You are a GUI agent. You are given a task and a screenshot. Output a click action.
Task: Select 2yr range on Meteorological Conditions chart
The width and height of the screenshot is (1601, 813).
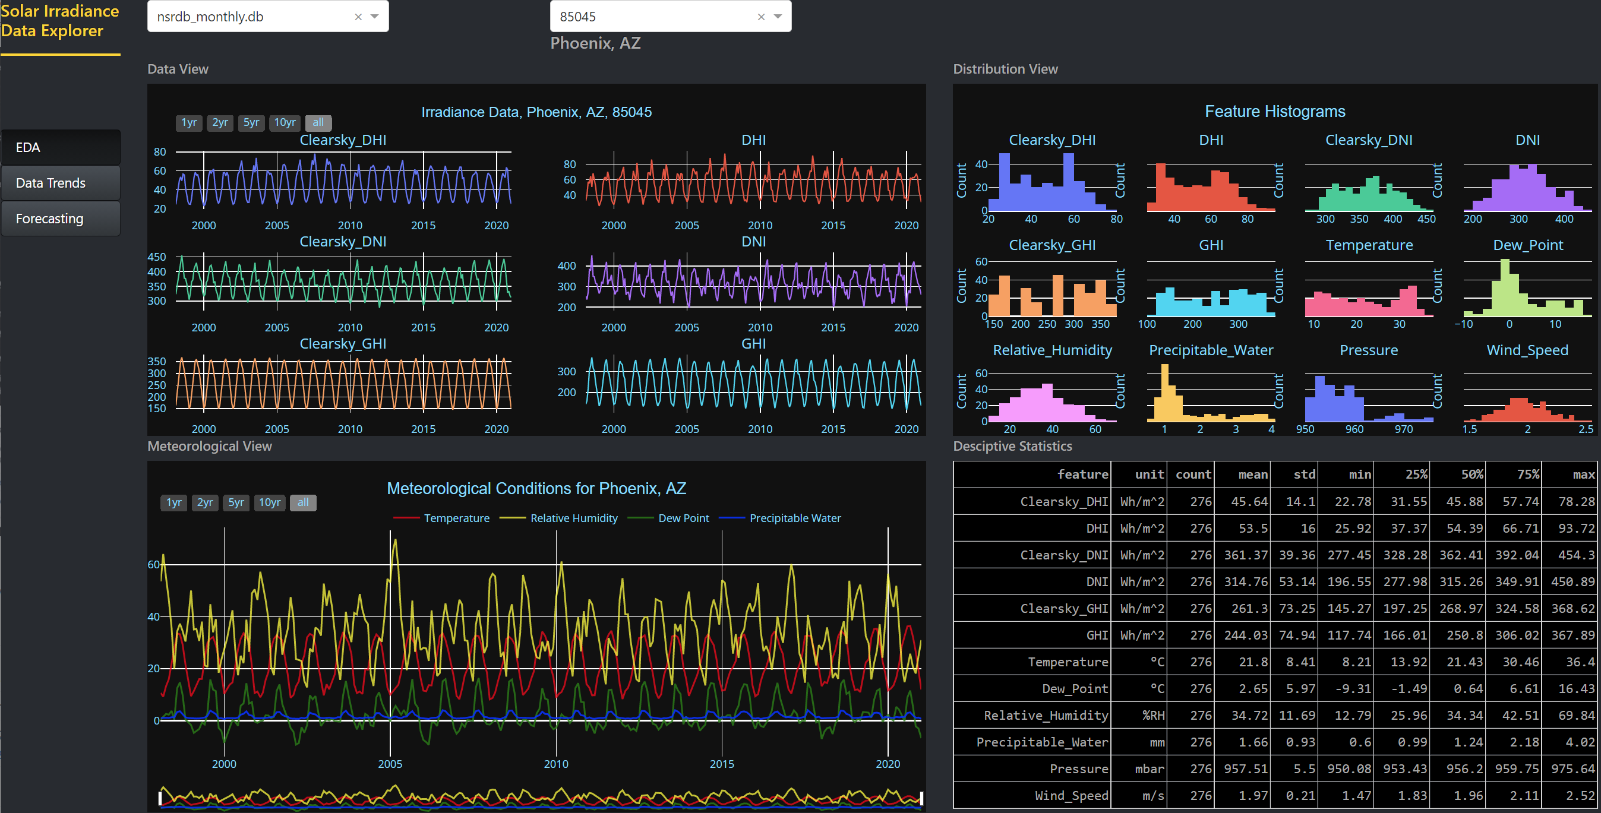coord(205,502)
